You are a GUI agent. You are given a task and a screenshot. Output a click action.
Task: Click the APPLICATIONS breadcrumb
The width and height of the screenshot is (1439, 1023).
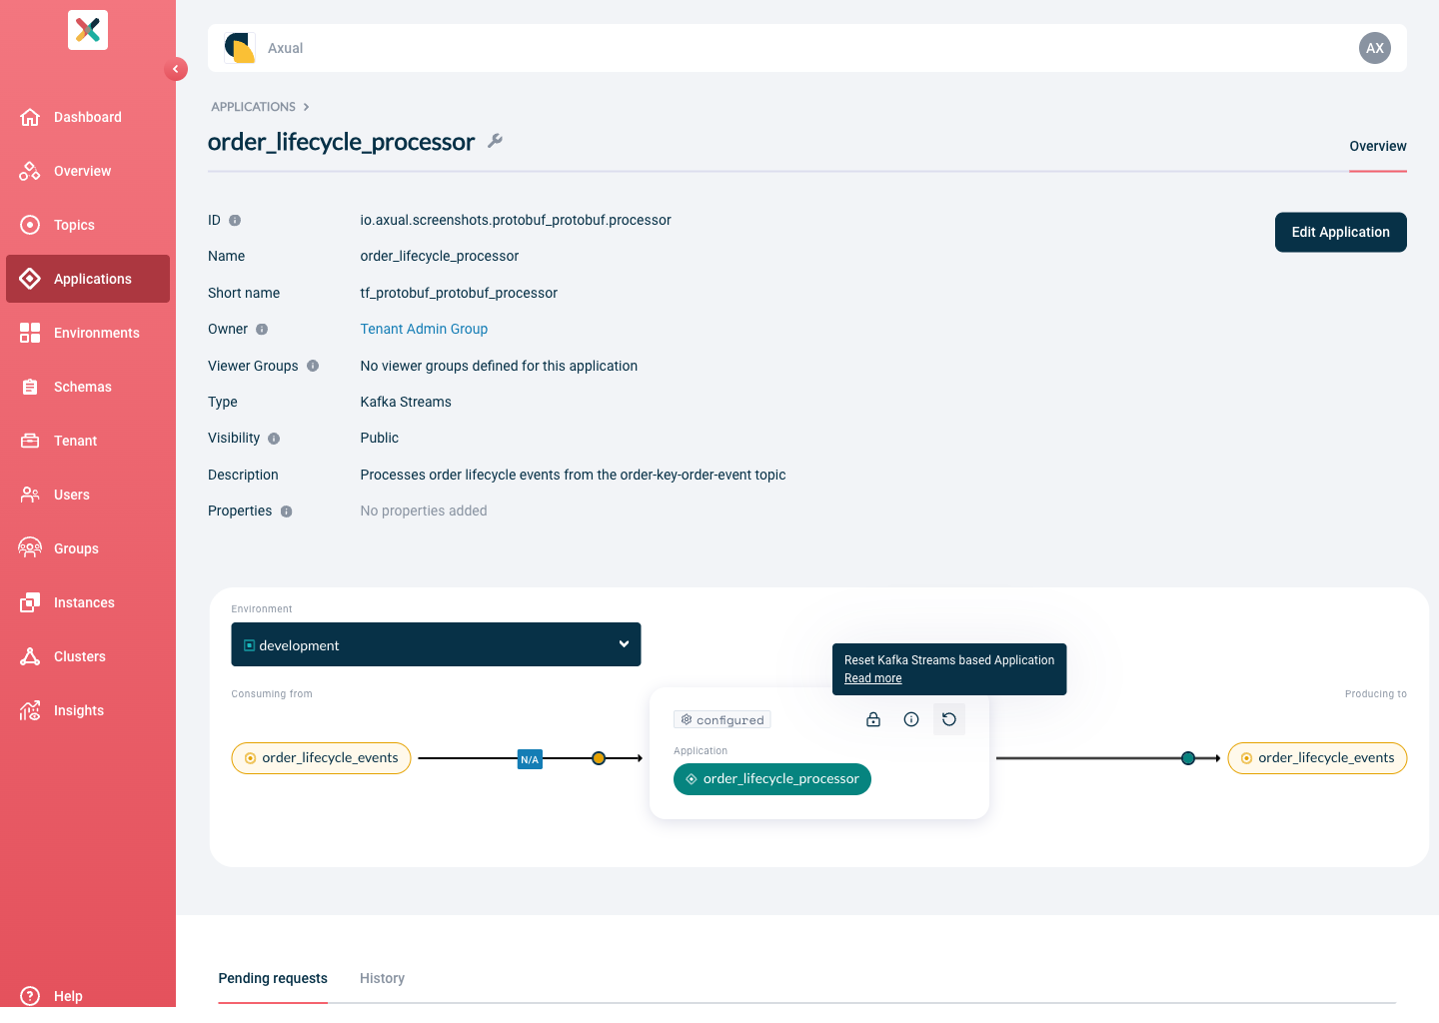pyautogui.click(x=254, y=107)
